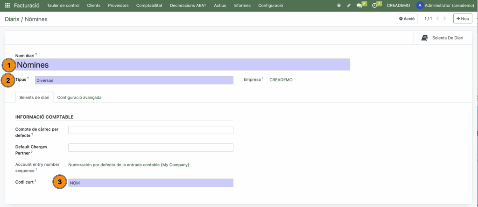Go to the next record arrow
Screen dimensions: 478x207
[445, 19]
